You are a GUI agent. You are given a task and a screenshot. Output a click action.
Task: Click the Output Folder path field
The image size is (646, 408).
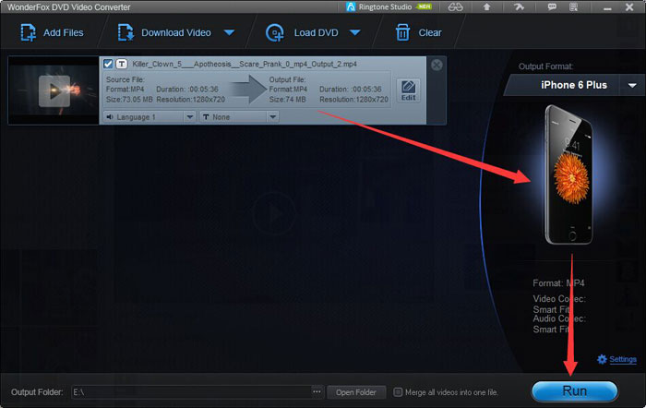pyautogui.click(x=192, y=392)
